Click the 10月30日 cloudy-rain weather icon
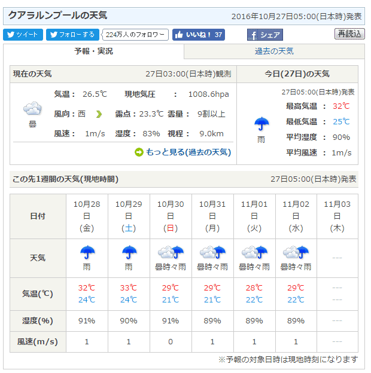This screenshot has width=371, height=373. (x=171, y=252)
